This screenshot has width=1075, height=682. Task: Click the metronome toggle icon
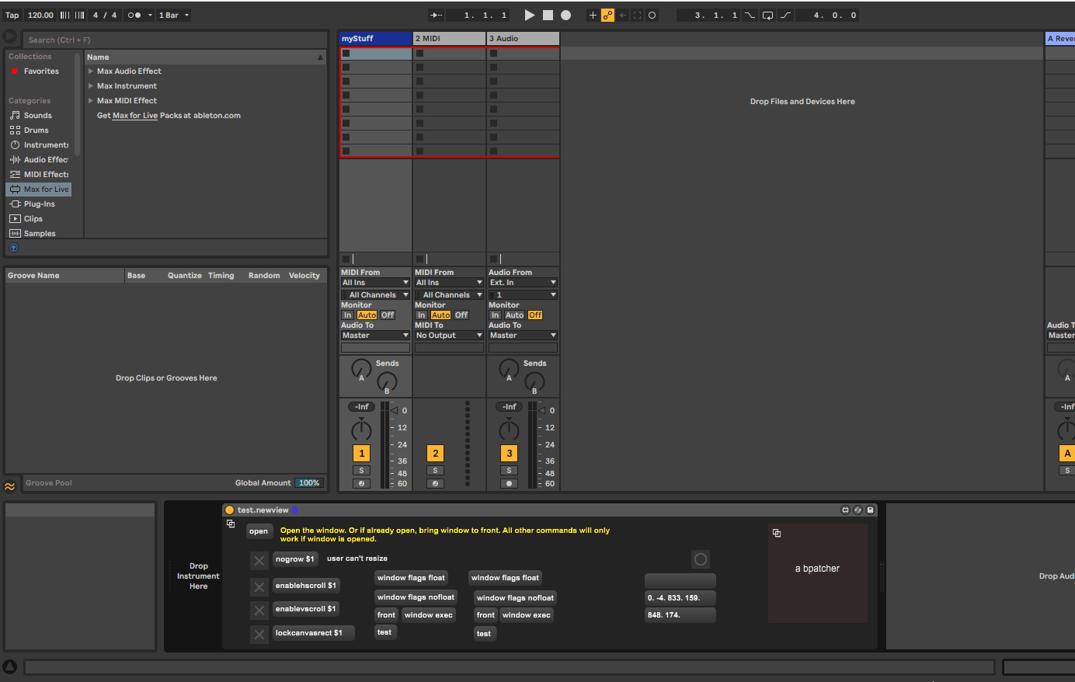point(134,15)
